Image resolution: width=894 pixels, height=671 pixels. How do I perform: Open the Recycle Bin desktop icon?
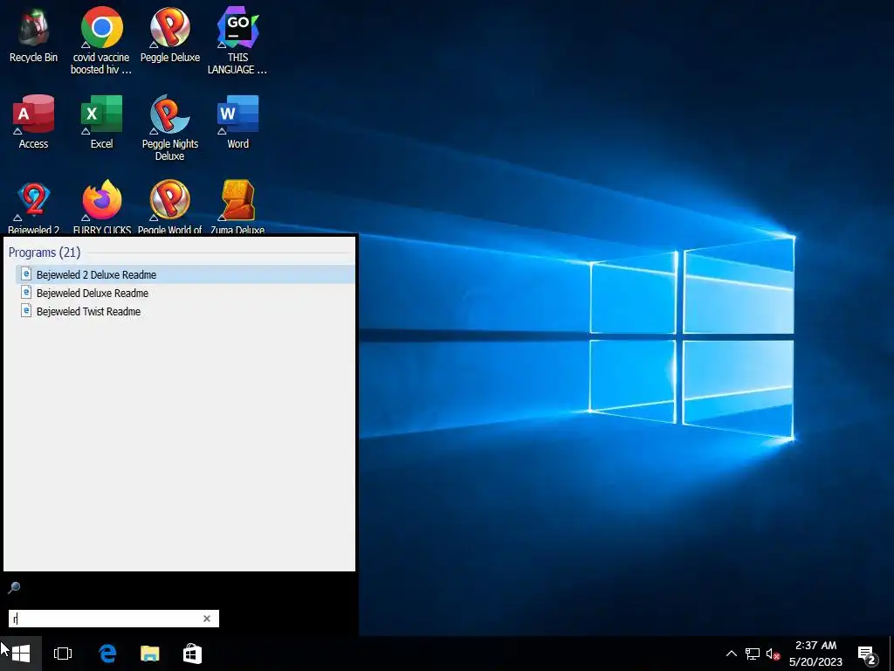click(33, 34)
